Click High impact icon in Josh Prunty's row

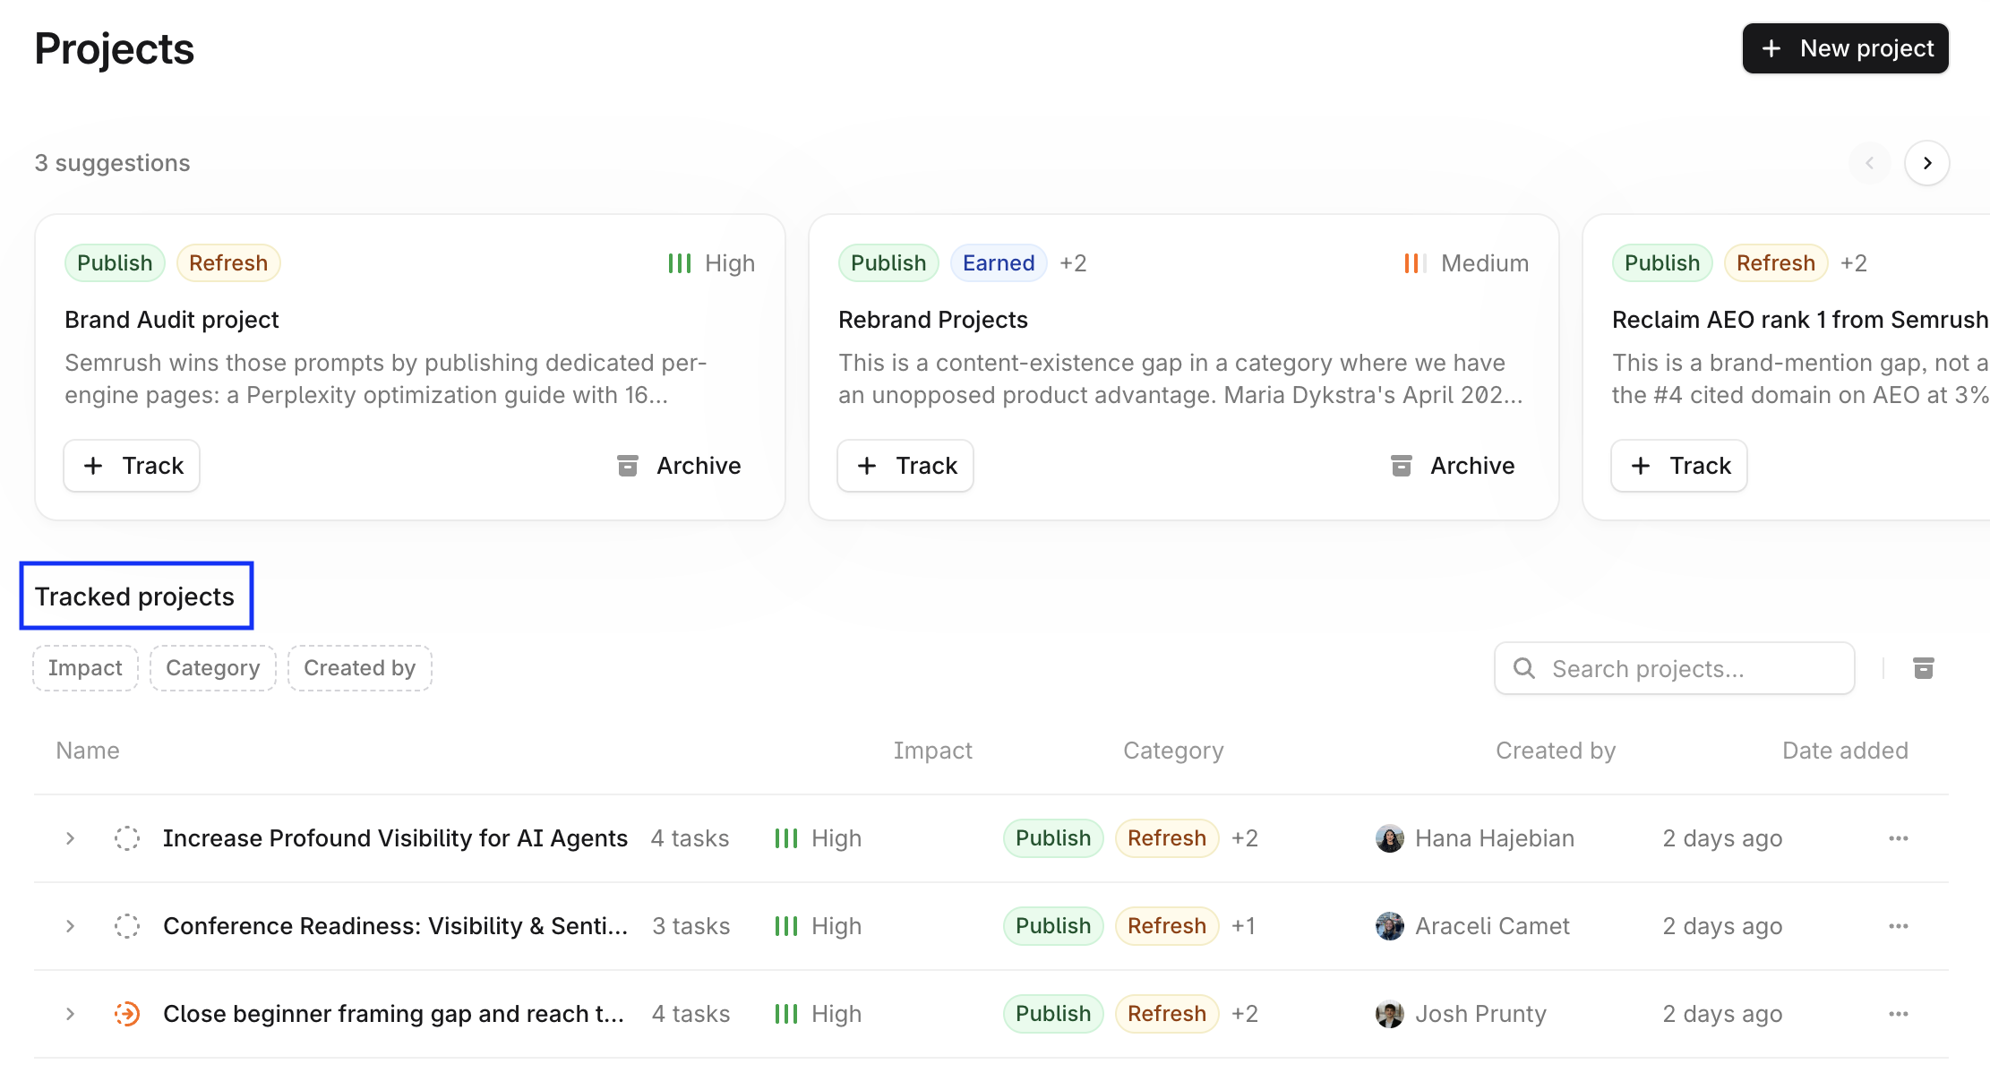785,1014
